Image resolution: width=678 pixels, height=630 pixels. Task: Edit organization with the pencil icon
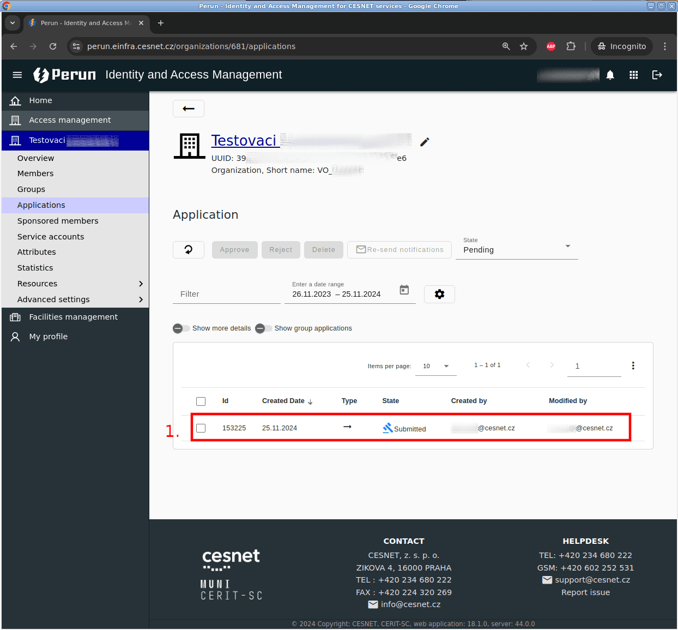click(425, 142)
